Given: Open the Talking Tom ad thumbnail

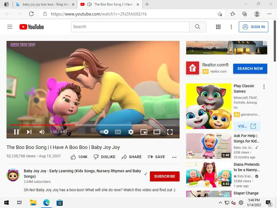Looking at the screenshot, I should 209,106.
